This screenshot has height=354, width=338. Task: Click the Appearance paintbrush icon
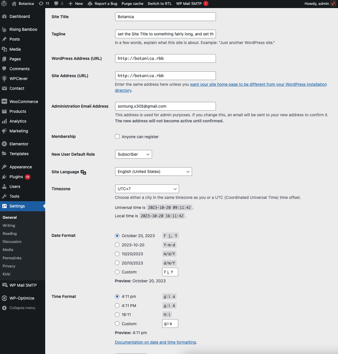[4, 167]
